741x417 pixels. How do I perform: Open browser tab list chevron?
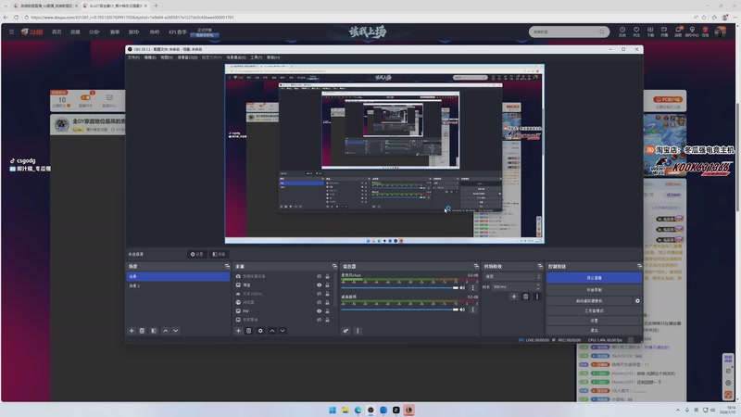(6, 6)
